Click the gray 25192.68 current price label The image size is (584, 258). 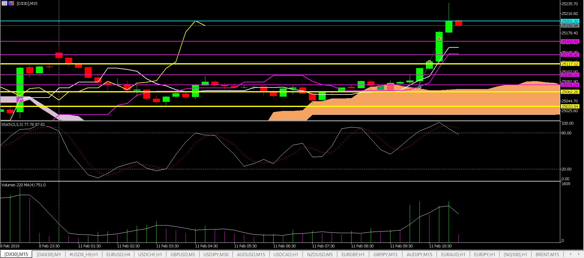coord(570,26)
